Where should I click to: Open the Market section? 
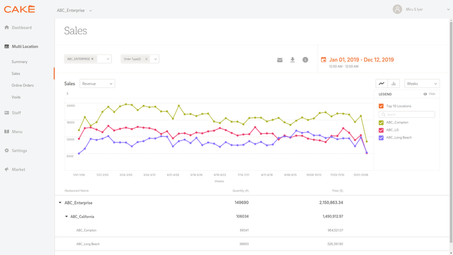(x=19, y=169)
